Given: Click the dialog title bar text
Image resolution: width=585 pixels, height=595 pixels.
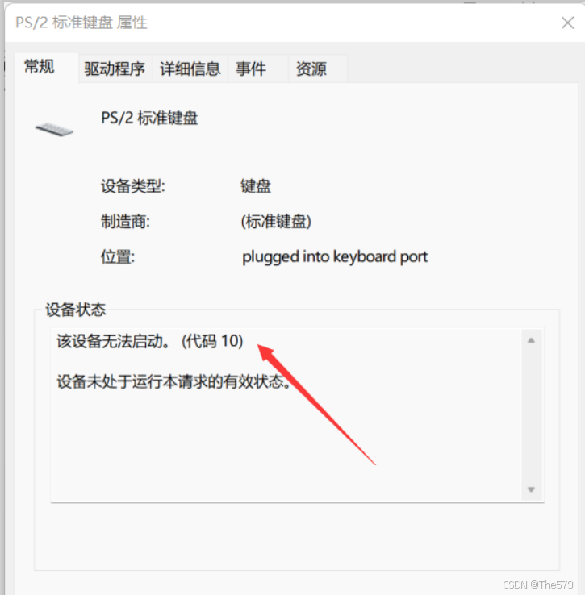Looking at the screenshot, I should click(x=81, y=23).
